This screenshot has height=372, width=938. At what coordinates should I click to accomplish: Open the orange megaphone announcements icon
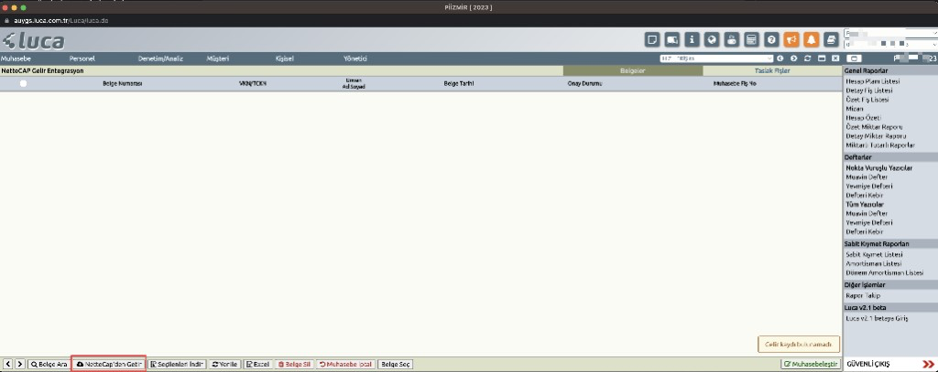[x=791, y=39]
